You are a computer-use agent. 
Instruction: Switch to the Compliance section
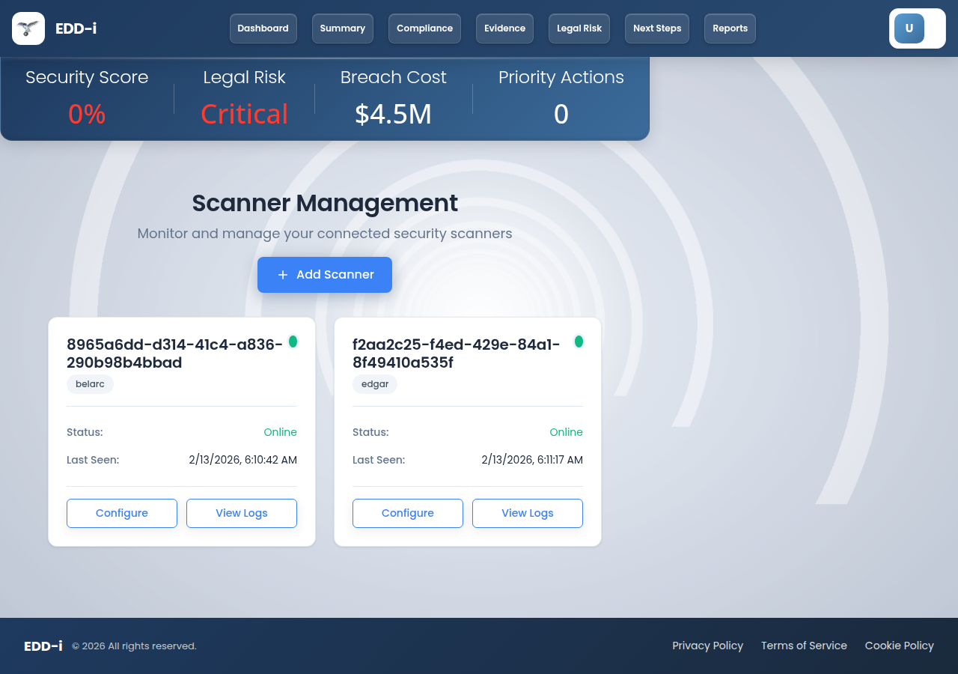pyautogui.click(x=424, y=28)
